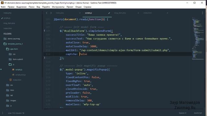Click the successTitle property line
This screenshot has height=116, width=207.
(x=94, y=35)
